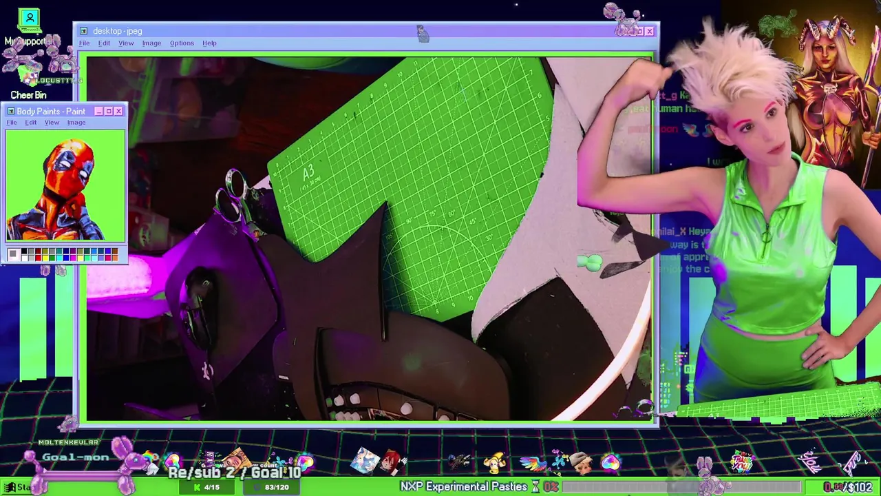Click the NXP Experimental Pasties label
881x496 pixels.
click(x=464, y=486)
